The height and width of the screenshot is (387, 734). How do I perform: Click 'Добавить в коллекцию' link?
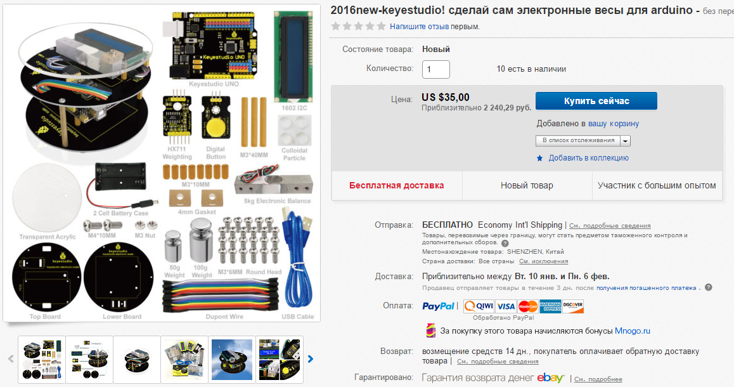pos(588,158)
